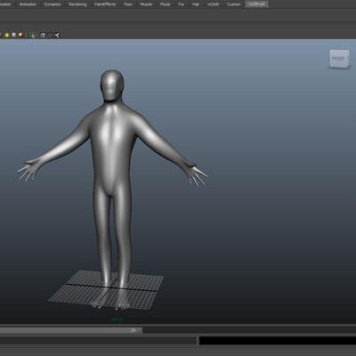Select the GoZBrush shelf tab

tap(257, 4)
